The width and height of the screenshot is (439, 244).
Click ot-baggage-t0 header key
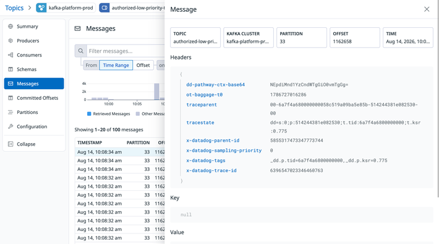(205, 95)
